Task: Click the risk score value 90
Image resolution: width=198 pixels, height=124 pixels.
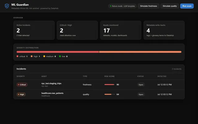Action: coord(118,85)
